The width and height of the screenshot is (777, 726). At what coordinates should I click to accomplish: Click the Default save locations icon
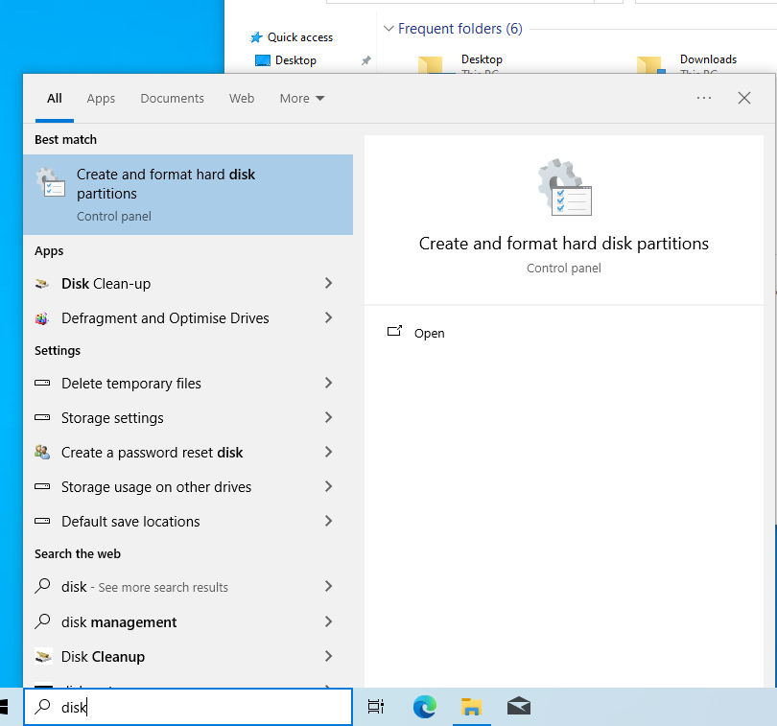[x=42, y=522]
